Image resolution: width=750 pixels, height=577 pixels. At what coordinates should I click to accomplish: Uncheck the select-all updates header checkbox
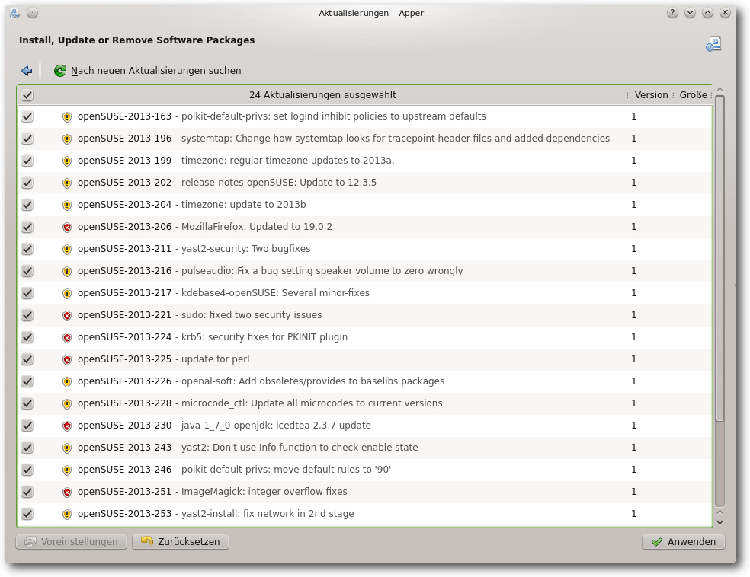tap(27, 95)
